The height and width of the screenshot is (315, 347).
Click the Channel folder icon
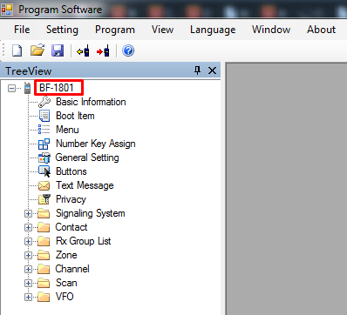44,269
